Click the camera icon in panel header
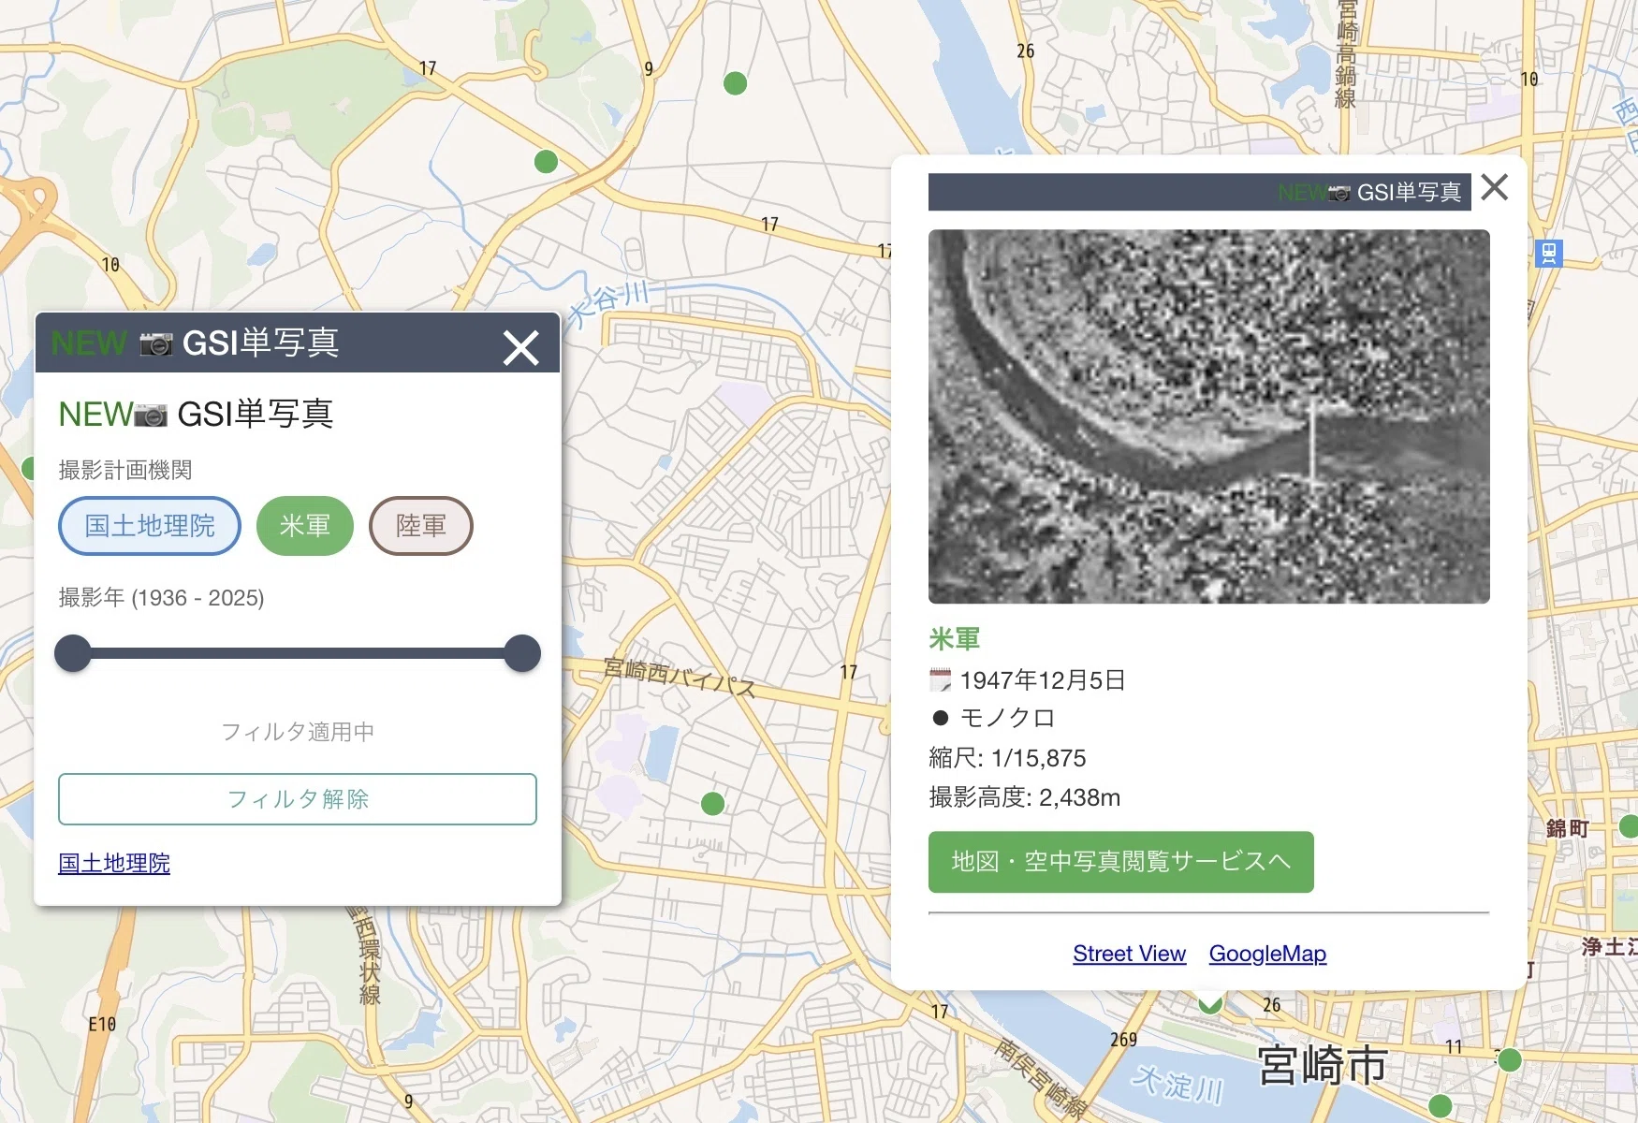The height and width of the screenshot is (1123, 1638). pyautogui.click(x=156, y=344)
